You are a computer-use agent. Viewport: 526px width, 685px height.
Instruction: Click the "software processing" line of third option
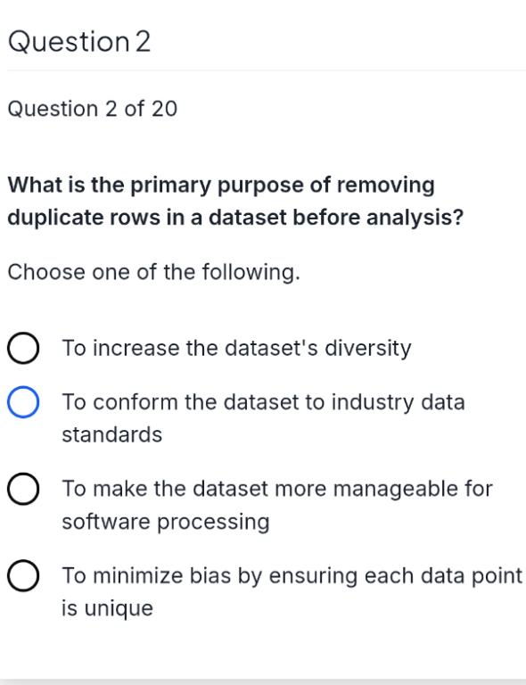[166, 522]
